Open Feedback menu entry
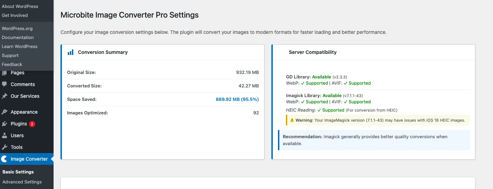The image size is (493, 189). pos(12,64)
